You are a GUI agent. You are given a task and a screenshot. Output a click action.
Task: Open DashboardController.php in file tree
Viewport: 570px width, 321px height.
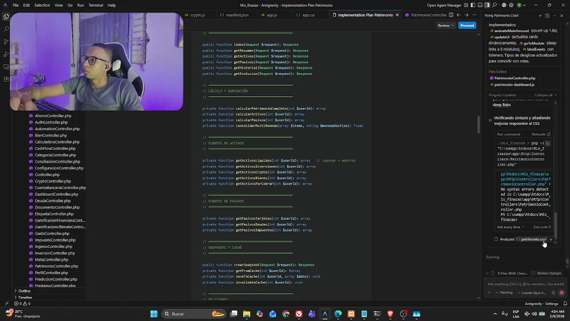point(56,194)
